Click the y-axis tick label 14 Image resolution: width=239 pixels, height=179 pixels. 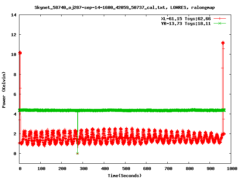pos(13,15)
